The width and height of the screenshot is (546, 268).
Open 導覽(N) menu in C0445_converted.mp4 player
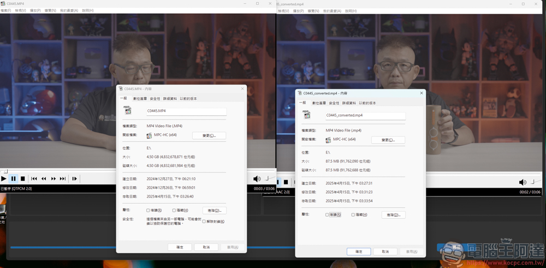click(x=314, y=11)
